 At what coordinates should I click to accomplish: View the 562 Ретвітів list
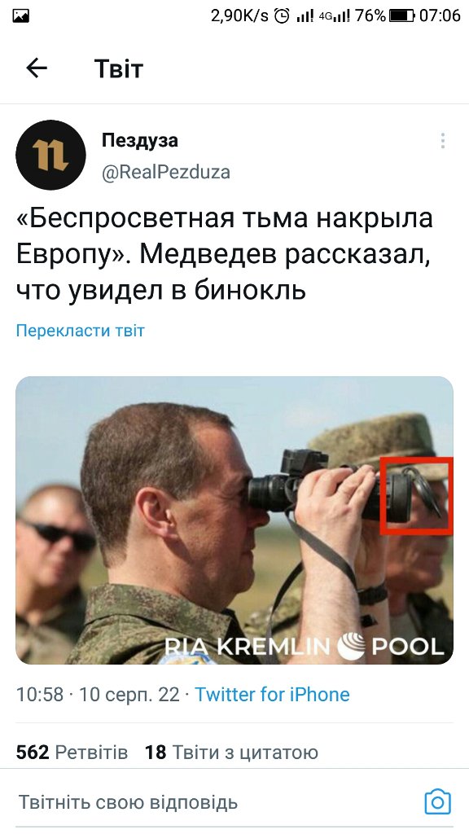point(72,752)
